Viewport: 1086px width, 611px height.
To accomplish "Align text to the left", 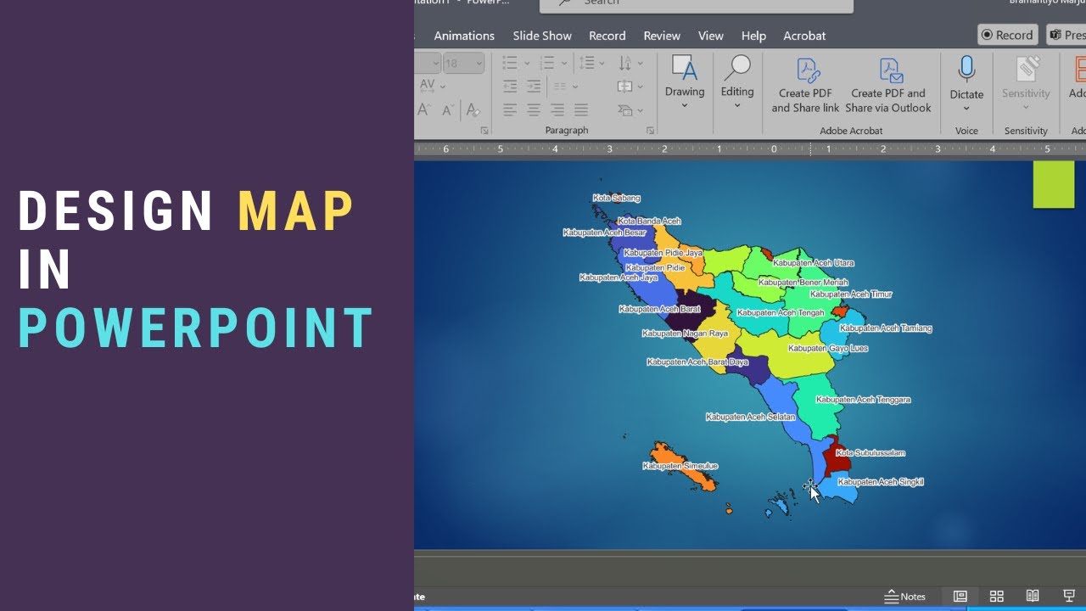I will (x=510, y=110).
